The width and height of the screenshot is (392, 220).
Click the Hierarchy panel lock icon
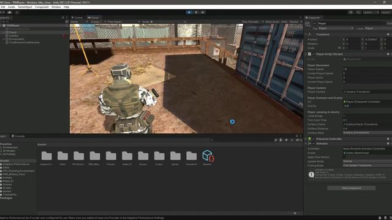pos(63,18)
